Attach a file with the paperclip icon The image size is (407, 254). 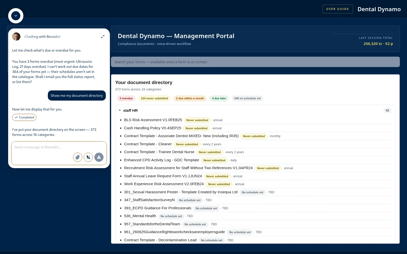point(78,157)
